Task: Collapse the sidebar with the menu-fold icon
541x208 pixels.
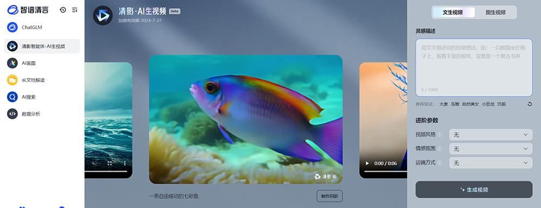Action: pos(75,10)
